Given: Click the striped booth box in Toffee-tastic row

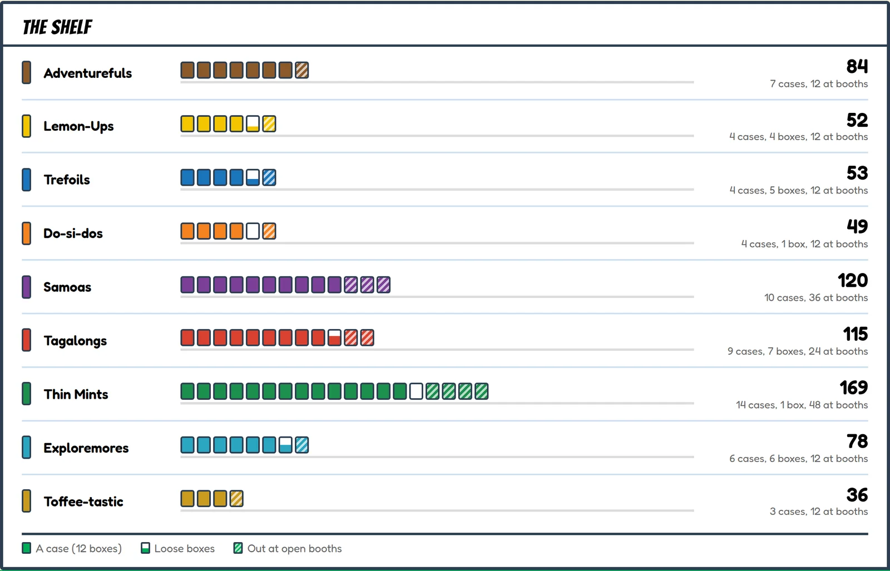Looking at the screenshot, I should [236, 499].
